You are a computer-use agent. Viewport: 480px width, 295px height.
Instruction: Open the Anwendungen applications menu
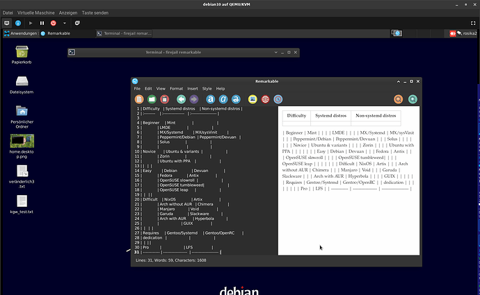[x=20, y=33]
